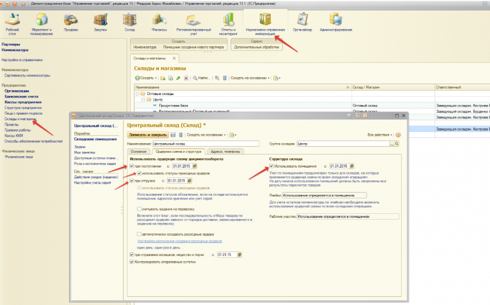This screenshot has width=490, height=305.
Task: Open reports icon dropdown in list toolbar
Action: [x=277, y=78]
